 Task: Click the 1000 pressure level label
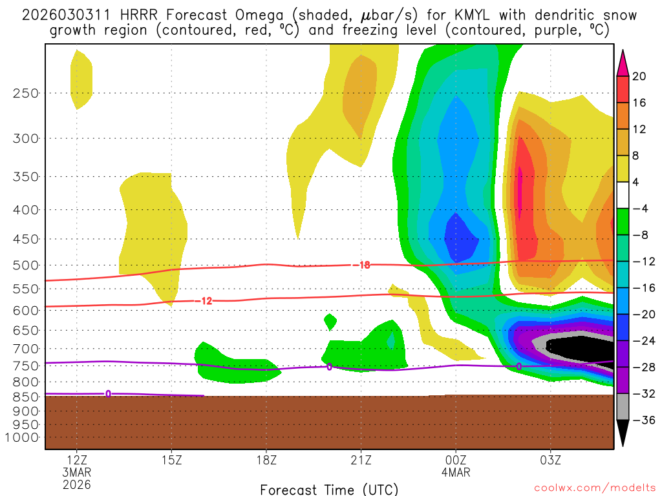[x=21, y=438]
